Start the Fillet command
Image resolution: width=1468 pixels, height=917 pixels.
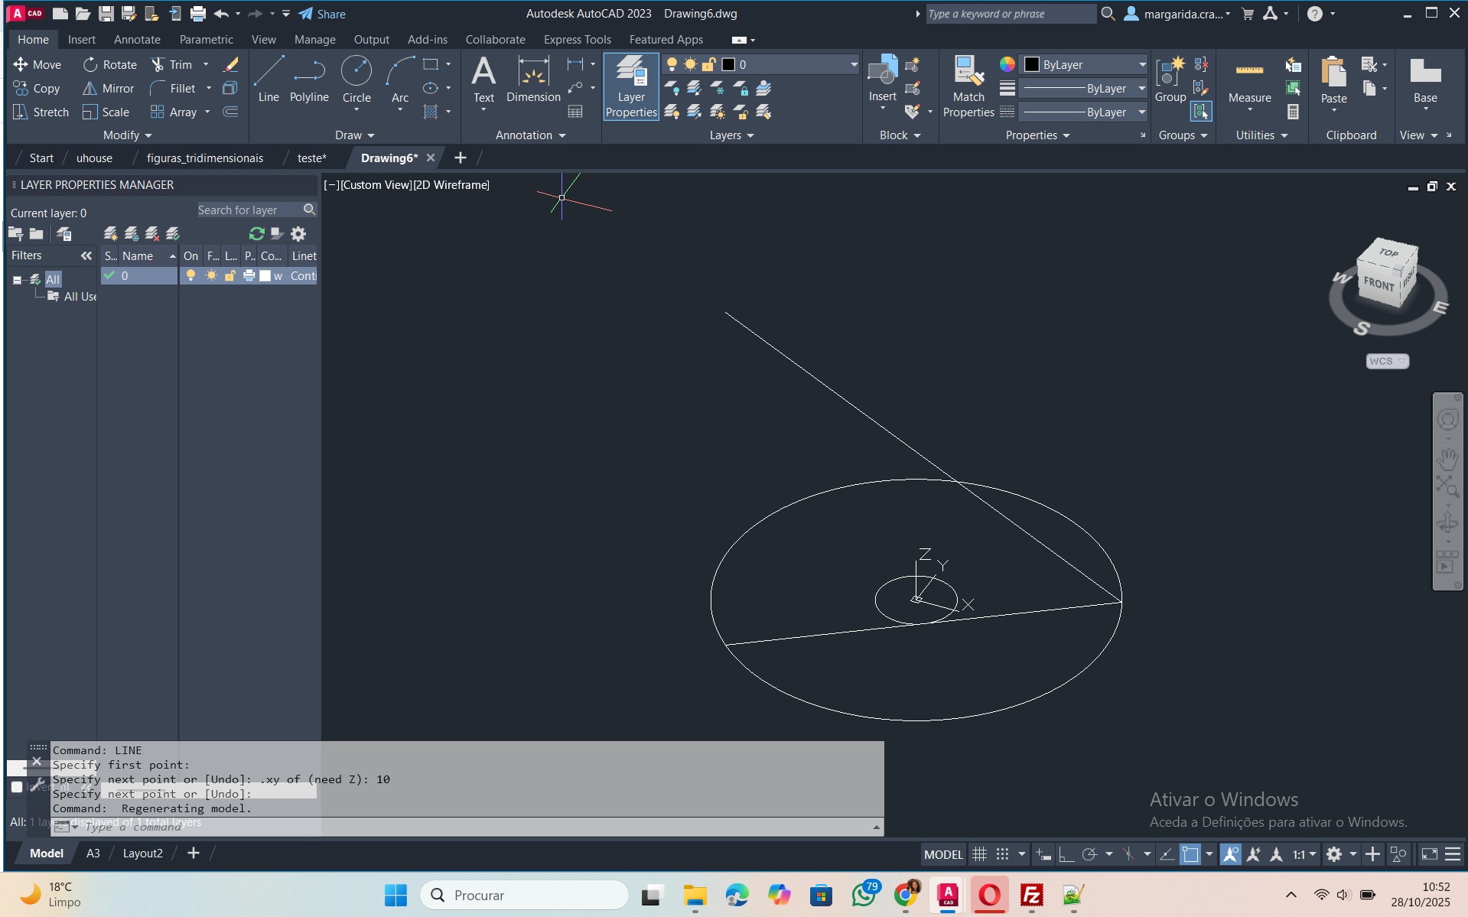click(173, 88)
